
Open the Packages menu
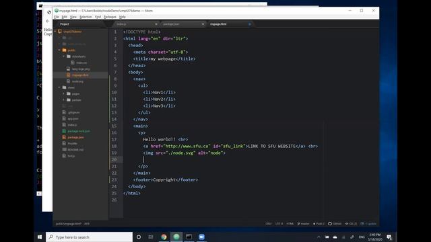pos(110,17)
